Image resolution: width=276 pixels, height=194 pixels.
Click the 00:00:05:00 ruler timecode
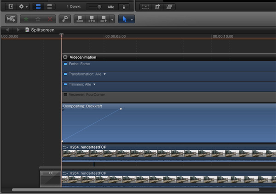click(x=115, y=37)
